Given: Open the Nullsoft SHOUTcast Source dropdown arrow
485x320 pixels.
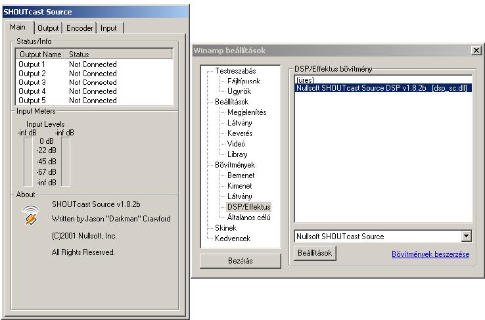Looking at the screenshot, I should pos(467,236).
